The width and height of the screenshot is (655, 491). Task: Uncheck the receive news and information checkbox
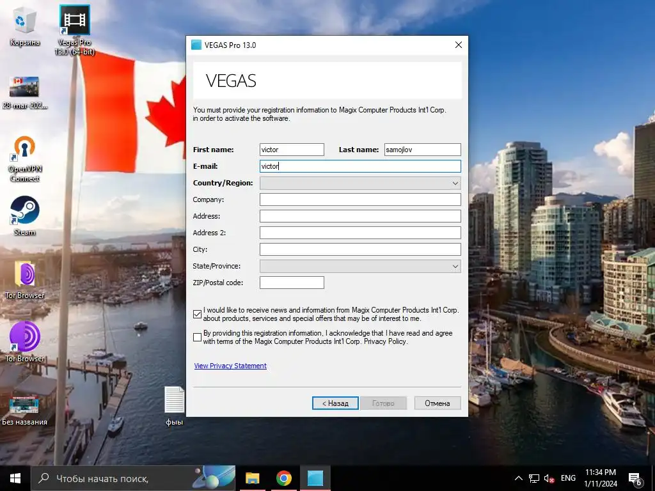[198, 314]
